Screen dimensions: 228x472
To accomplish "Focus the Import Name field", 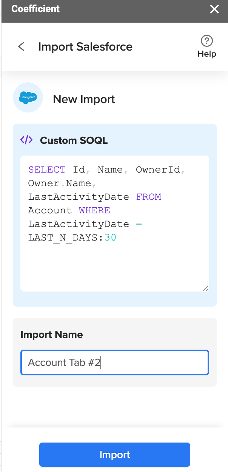I will [115, 362].
